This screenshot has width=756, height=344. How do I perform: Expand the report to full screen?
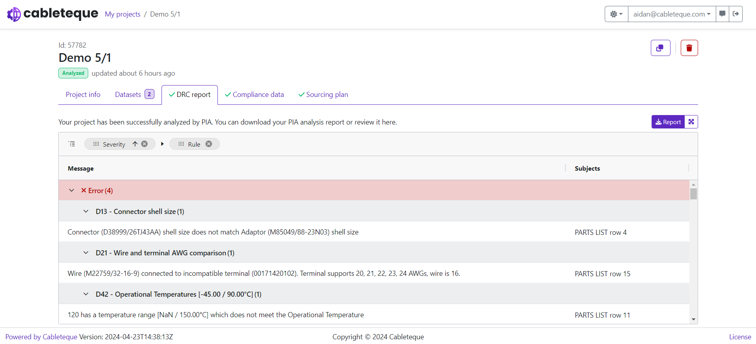tap(691, 122)
